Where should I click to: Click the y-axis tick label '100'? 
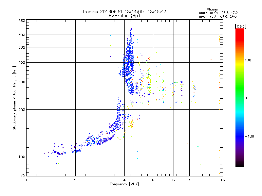(x=22, y=157)
